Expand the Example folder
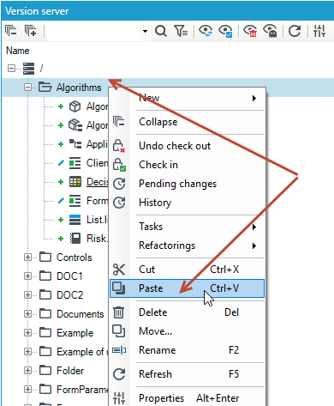334x406 pixels. pos(27,333)
